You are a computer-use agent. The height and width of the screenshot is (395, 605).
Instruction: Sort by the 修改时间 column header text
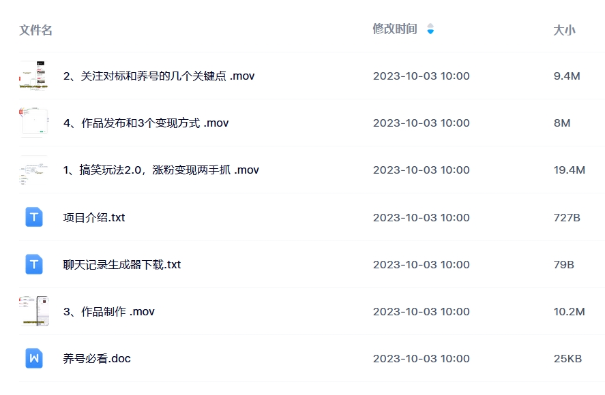(x=394, y=29)
